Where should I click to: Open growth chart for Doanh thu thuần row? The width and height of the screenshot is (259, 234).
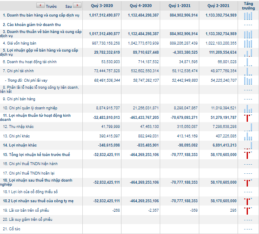(248, 34)
